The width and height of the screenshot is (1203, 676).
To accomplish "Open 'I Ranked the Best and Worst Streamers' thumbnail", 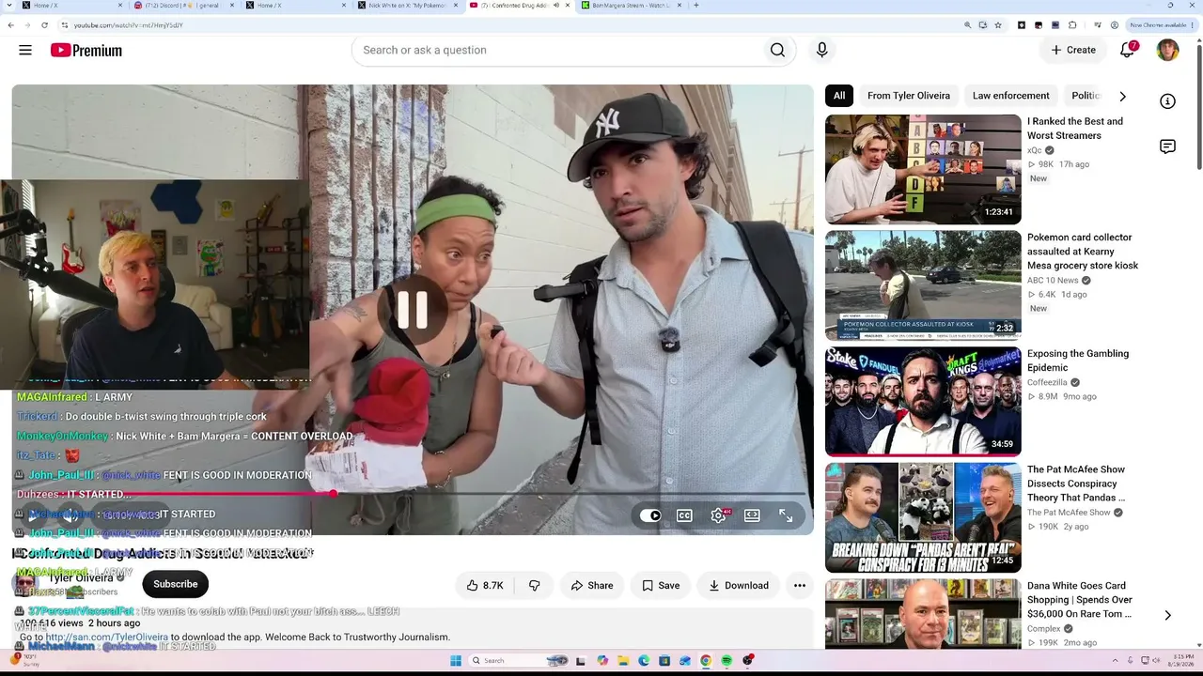I will click(923, 170).
